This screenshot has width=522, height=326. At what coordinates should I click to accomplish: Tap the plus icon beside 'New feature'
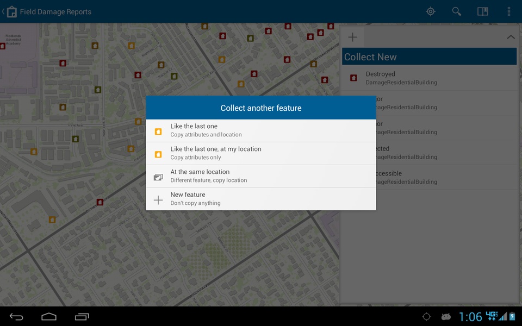tap(158, 200)
